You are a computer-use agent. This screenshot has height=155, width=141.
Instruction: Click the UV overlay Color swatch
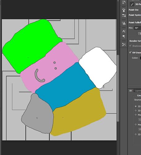[141, 58]
